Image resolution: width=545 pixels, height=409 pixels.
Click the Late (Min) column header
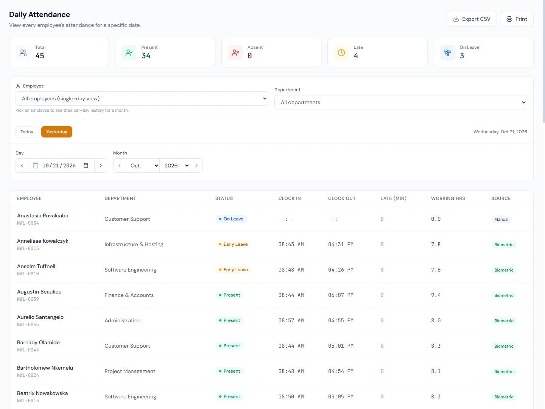[x=394, y=198]
